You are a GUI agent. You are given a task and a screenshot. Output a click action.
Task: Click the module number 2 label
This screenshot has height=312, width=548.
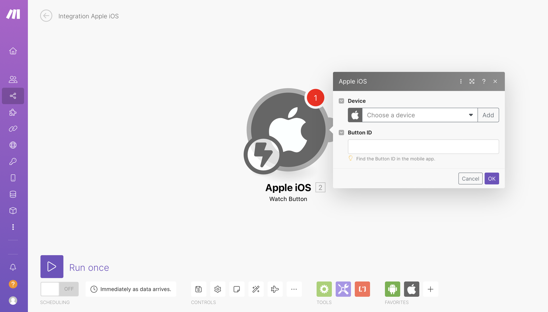click(320, 188)
